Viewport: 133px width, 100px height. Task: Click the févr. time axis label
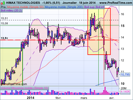pos(59,98)
